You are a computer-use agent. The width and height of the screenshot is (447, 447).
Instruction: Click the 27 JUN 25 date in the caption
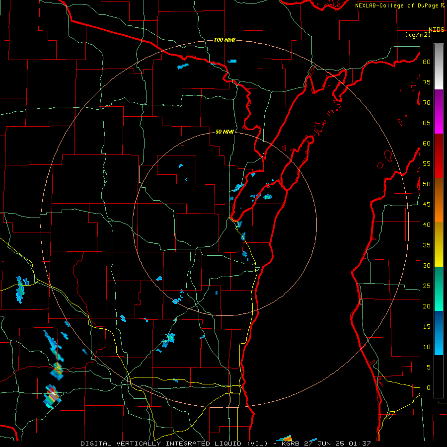point(324,444)
